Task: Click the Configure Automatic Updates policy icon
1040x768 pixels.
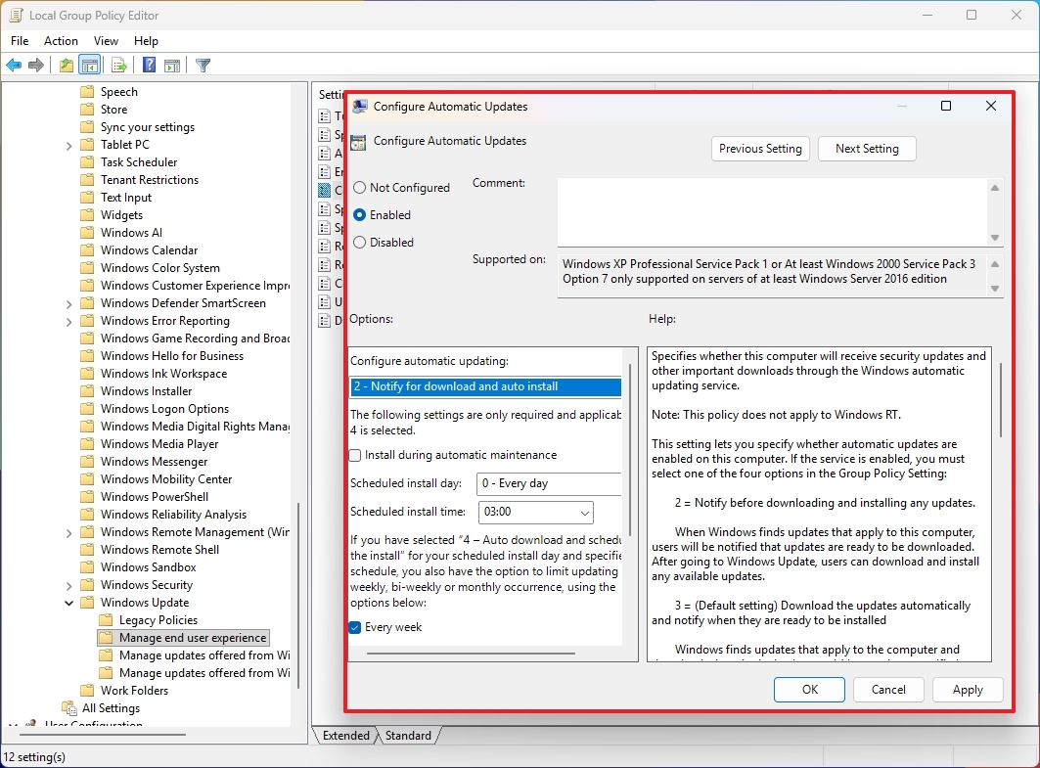Action: (x=358, y=141)
